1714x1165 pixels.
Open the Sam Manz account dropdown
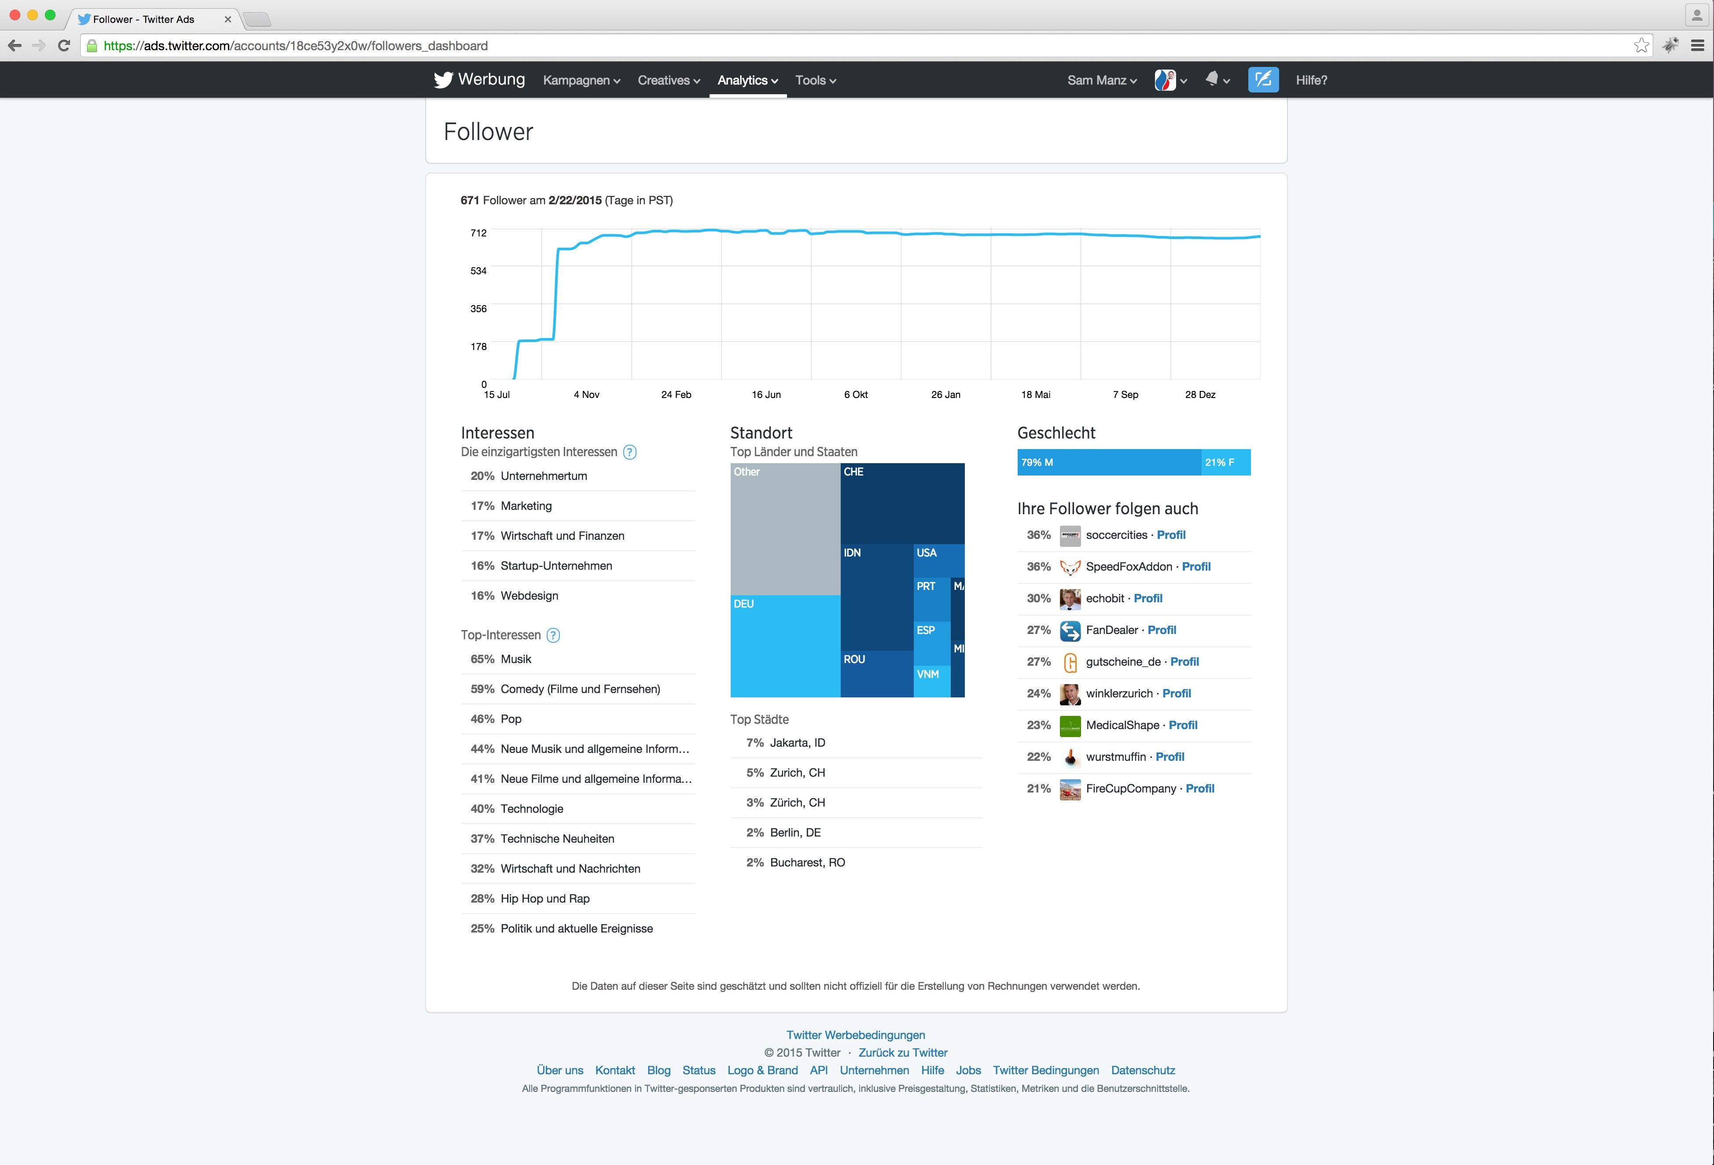coord(1102,81)
